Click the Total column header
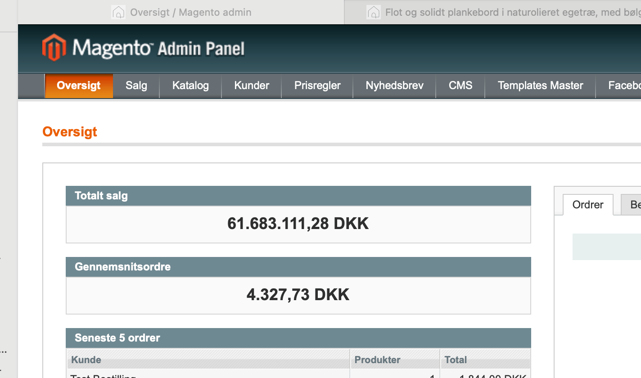Screen dimensions: 641x378 click(456, 360)
